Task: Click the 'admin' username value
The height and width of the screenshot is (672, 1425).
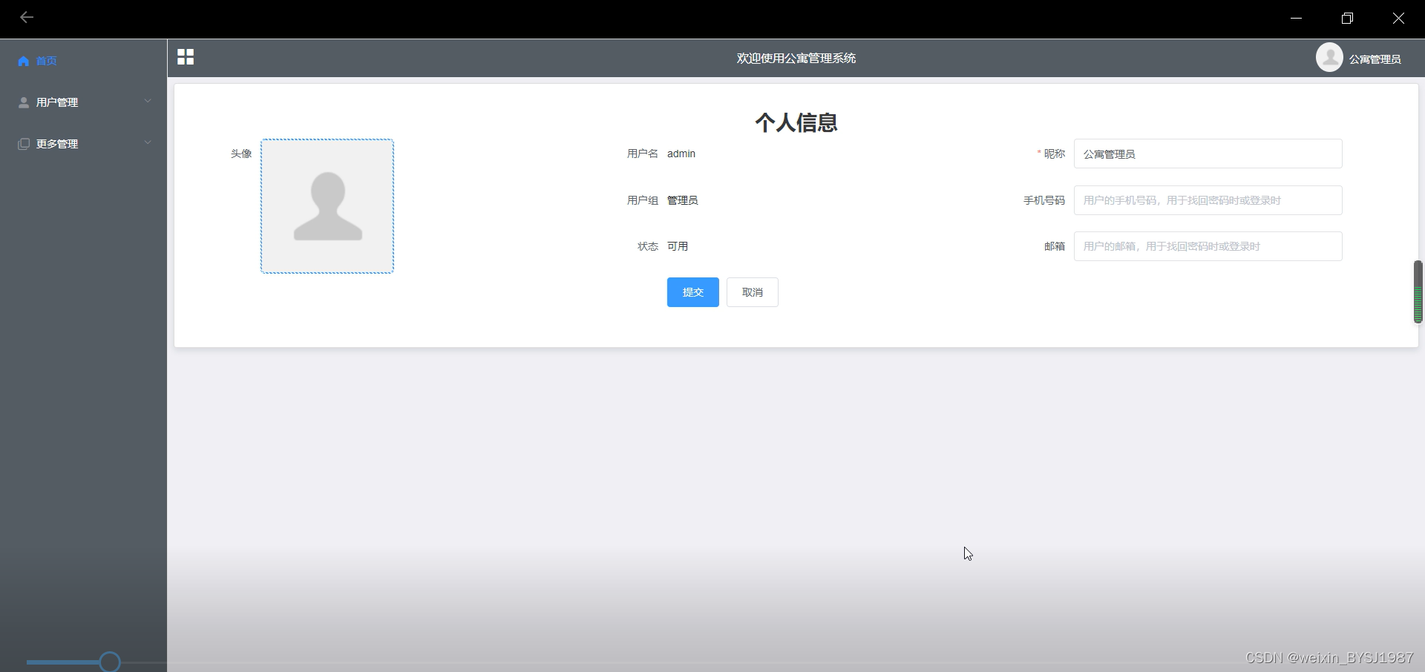Action: pyautogui.click(x=681, y=154)
